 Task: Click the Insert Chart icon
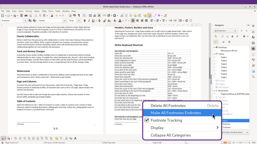(x=95, y=15)
